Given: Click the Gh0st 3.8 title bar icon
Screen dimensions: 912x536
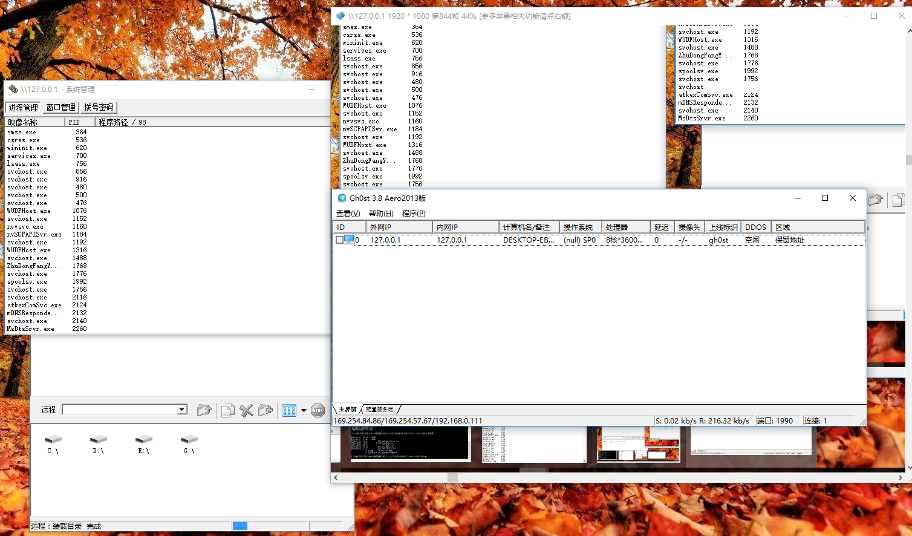Looking at the screenshot, I should tap(342, 198).
